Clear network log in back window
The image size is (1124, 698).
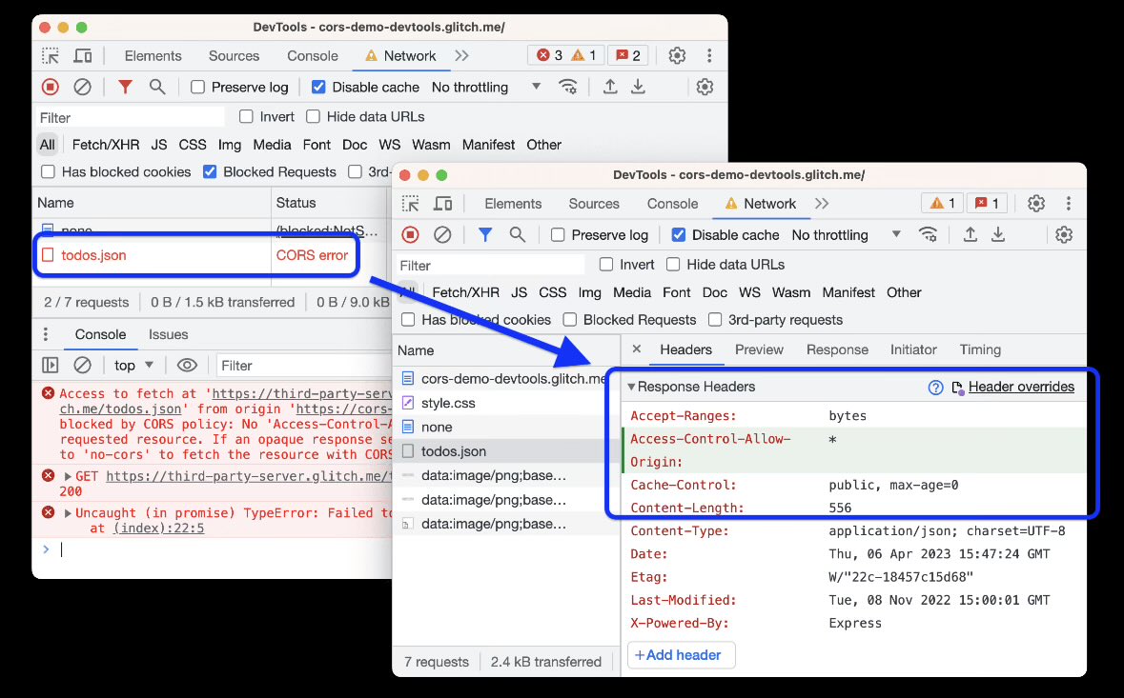(x=82, y=88)
